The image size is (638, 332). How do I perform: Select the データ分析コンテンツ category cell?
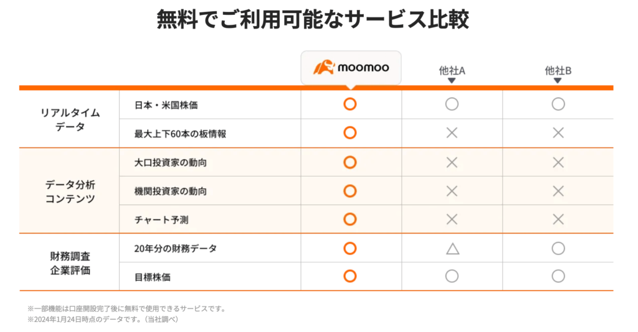click(x=70, y=191)
